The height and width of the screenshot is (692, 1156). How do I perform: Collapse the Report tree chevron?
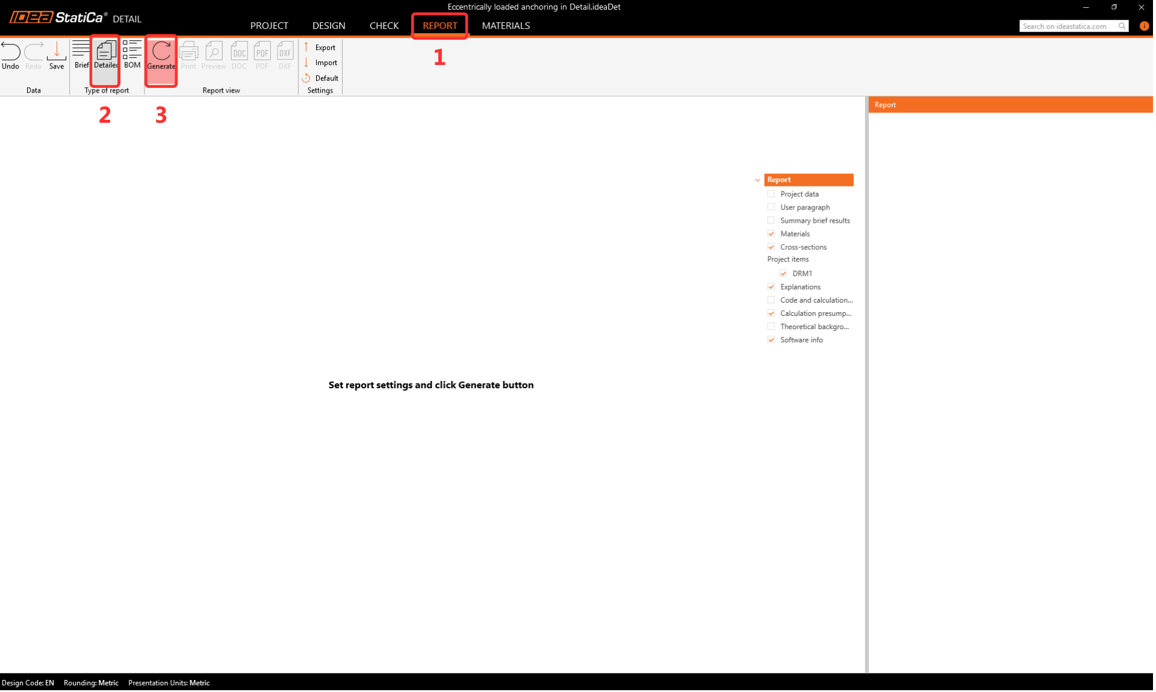click(x=757, y=180)
